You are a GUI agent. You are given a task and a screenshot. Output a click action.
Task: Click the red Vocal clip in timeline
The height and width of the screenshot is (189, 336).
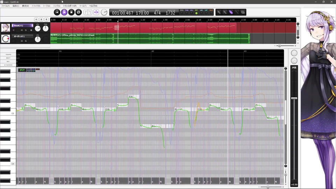(x=143, y=28)
